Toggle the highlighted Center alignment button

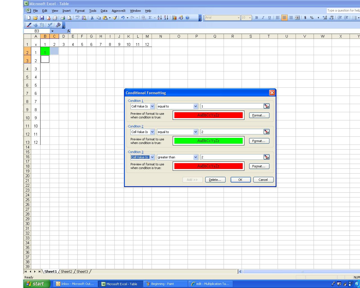pos(284,18)
